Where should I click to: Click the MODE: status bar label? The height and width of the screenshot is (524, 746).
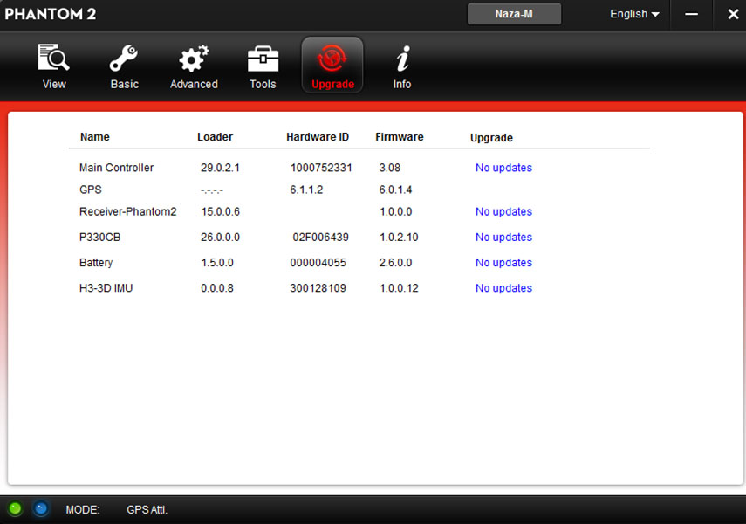[x=83, y=510]
